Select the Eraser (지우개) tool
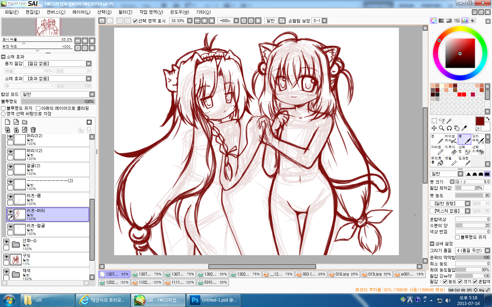The width and height of the screenshot is (492, 307). coord(450,150)
